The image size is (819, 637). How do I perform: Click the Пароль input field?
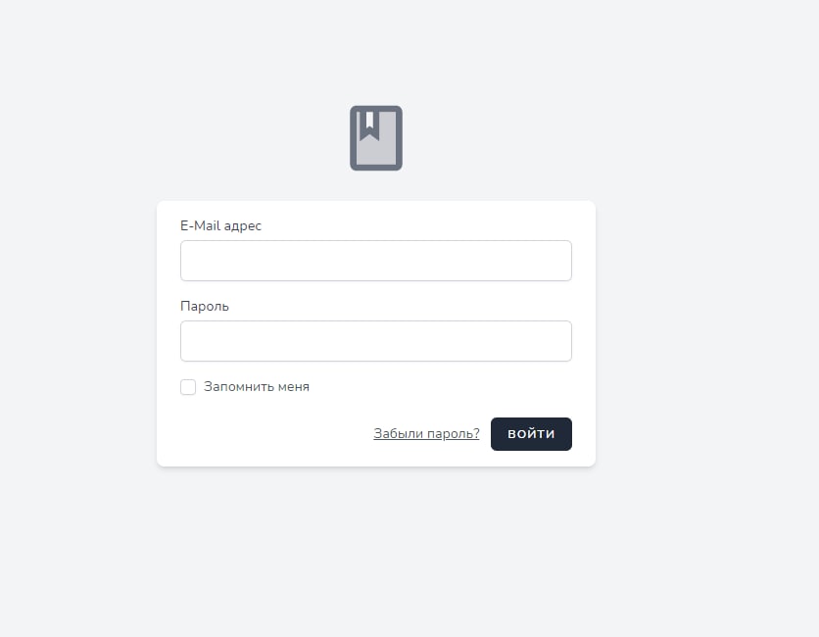(376, 341)
